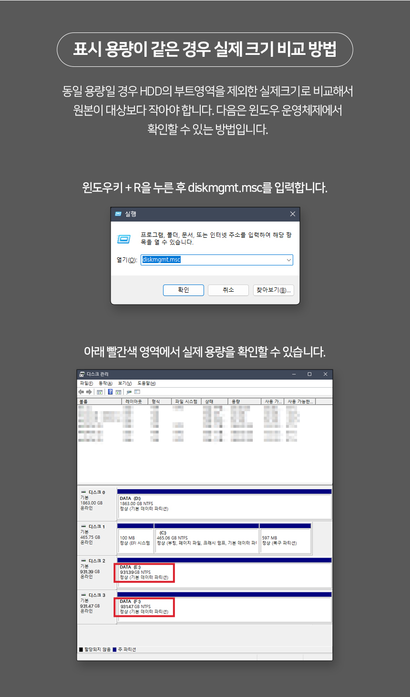This screenshot has height=697, width=410.
Task: Click the 찾아보기(B)... button
Action: (x=273, y=290)
